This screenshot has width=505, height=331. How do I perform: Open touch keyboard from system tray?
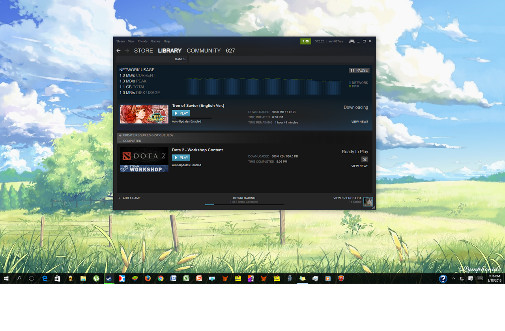coord(480,278)
